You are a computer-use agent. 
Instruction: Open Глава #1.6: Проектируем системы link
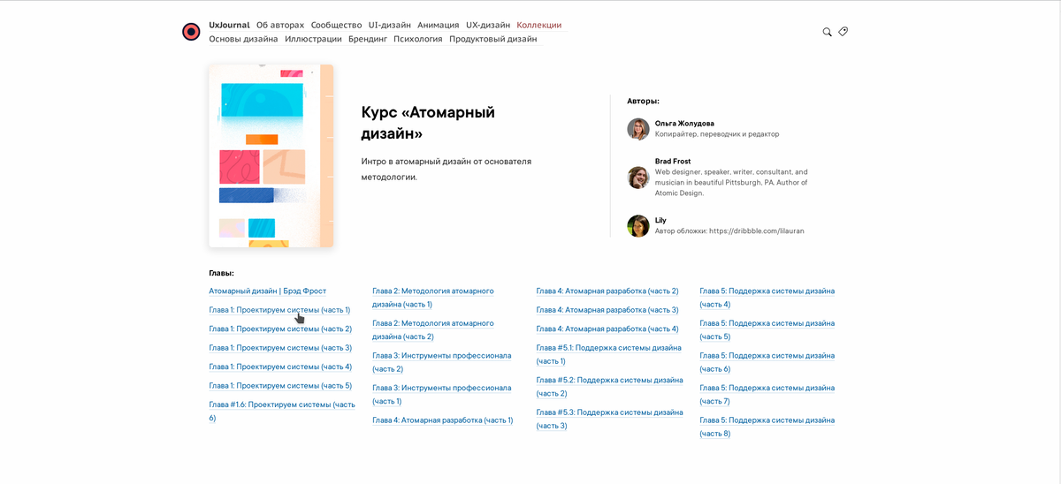click(x=282, y=411)
